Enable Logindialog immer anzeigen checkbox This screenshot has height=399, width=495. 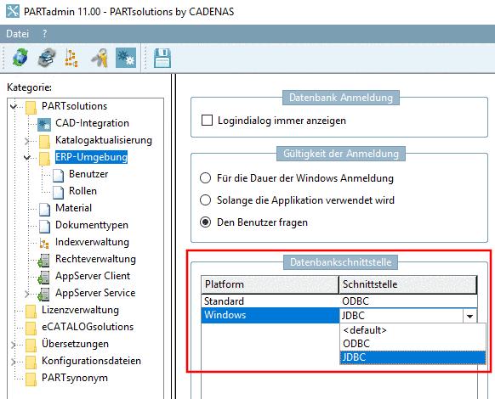(207, 121)
